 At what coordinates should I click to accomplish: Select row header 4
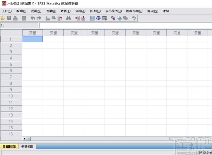tap(11, 58)
